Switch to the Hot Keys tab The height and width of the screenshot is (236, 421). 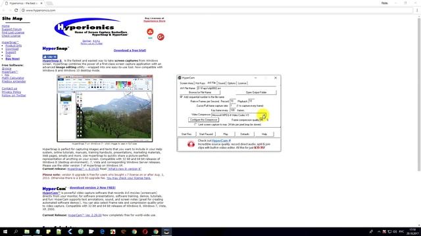(200, 83)
